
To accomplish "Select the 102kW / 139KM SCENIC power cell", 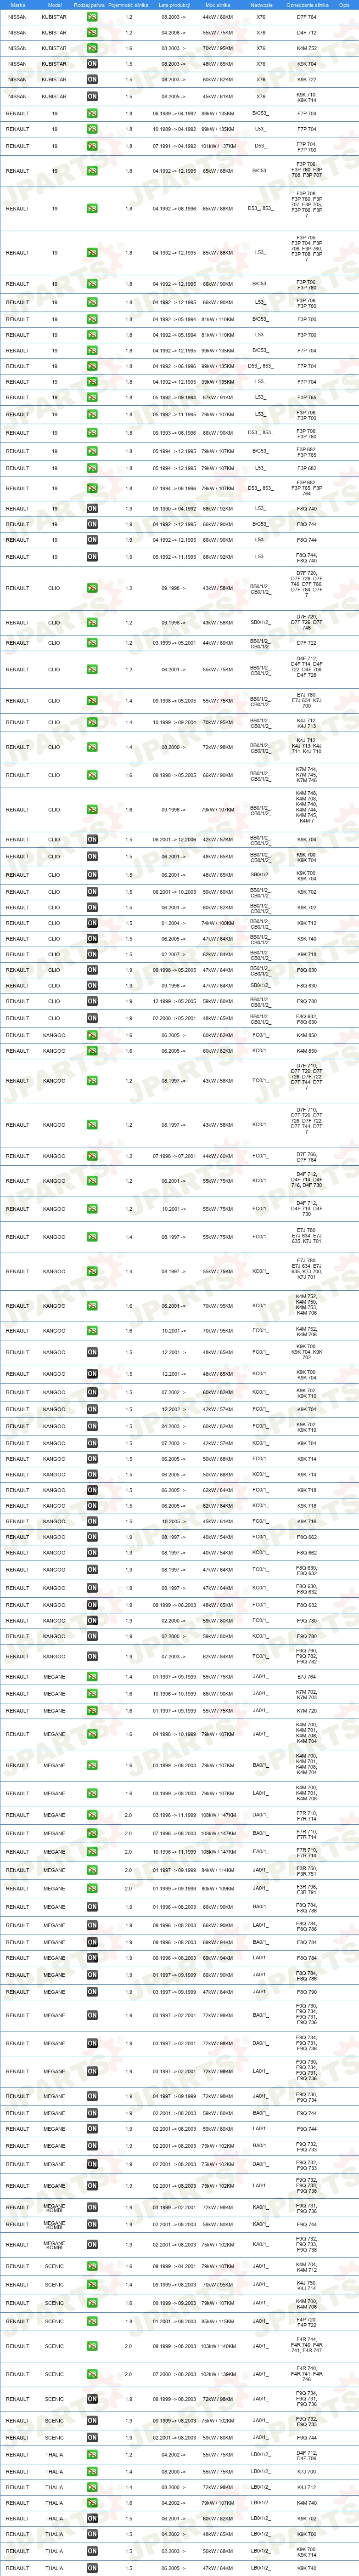I will point(218,2374).
